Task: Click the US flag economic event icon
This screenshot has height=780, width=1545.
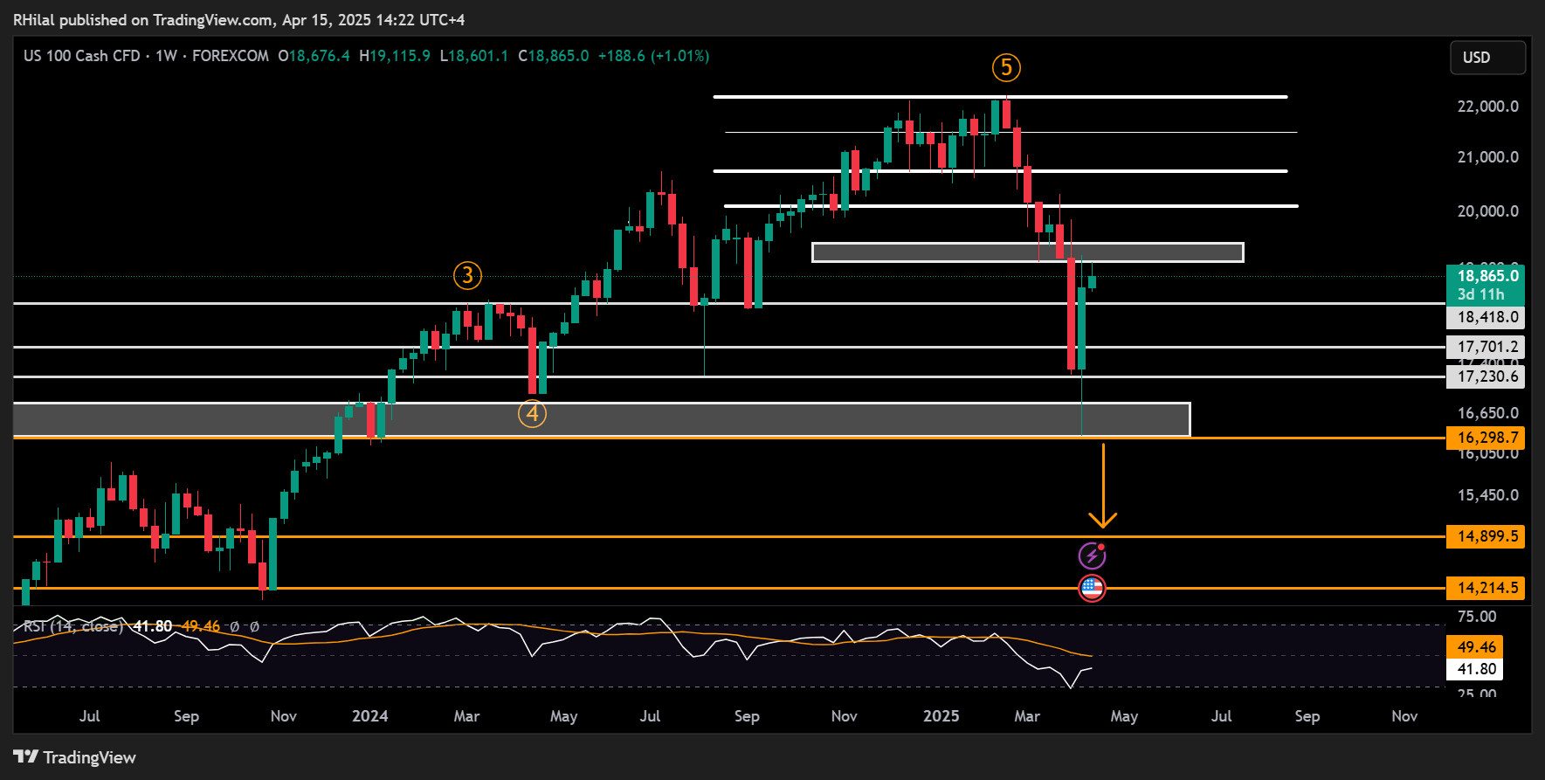Action: pos(1092,588)
